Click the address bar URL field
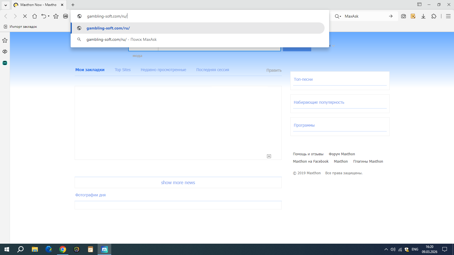The width and height of the screenshot is (454, 255). point(200,16)
